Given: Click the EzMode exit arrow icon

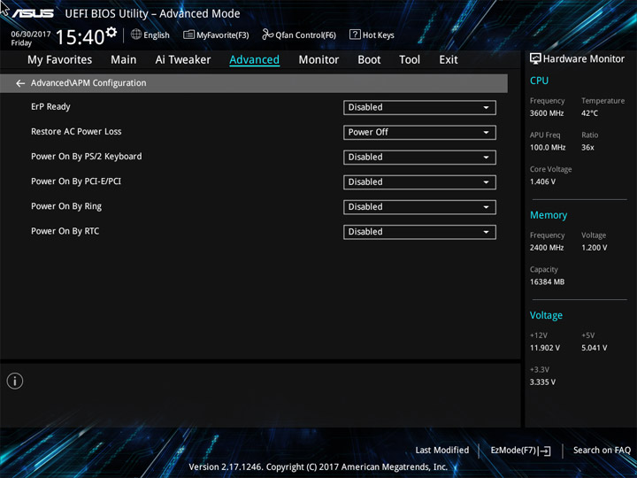Looking at the screenshot, I should pos(545,451).
